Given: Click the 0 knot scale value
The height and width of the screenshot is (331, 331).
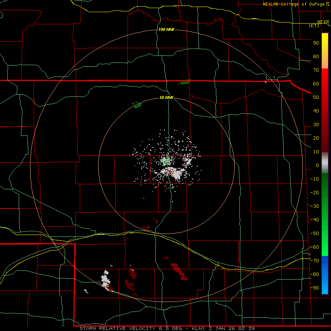Looking at the screenshot, I should point(317,165).
